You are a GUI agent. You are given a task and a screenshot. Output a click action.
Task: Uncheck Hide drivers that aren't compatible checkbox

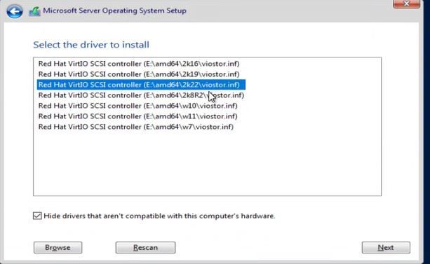pyautogui.click(x=37, y=216)
